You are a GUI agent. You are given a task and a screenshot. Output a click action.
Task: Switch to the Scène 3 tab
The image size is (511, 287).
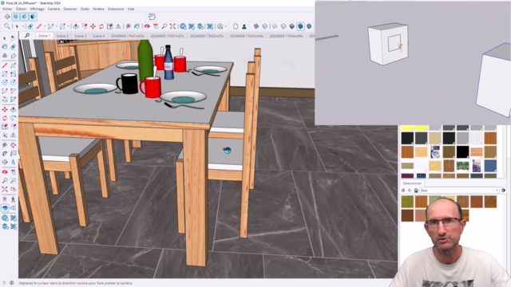[x=81, y=36]
